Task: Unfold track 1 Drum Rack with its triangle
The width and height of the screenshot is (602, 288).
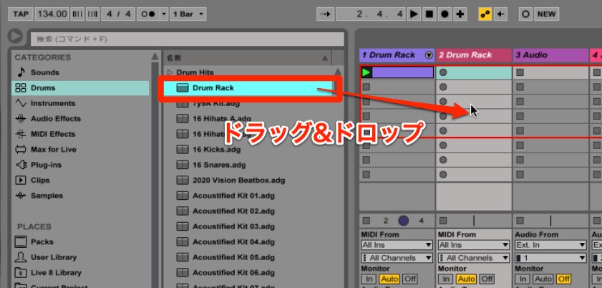Action: pyautogui.click(x=429, y=55)
